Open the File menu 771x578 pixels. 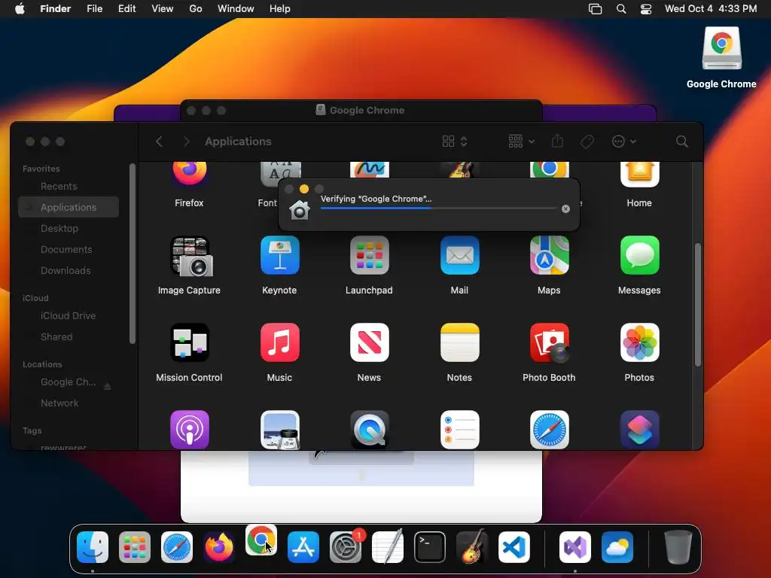(94, 9)
